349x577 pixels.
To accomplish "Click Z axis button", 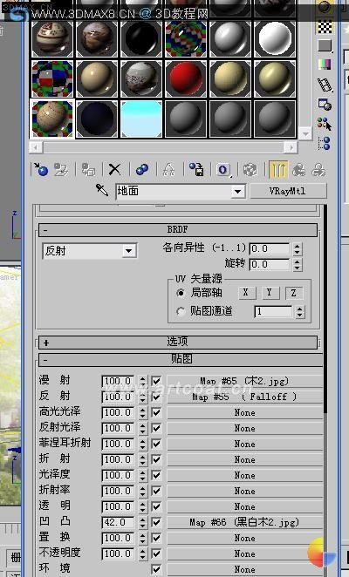I will [293, 293].
